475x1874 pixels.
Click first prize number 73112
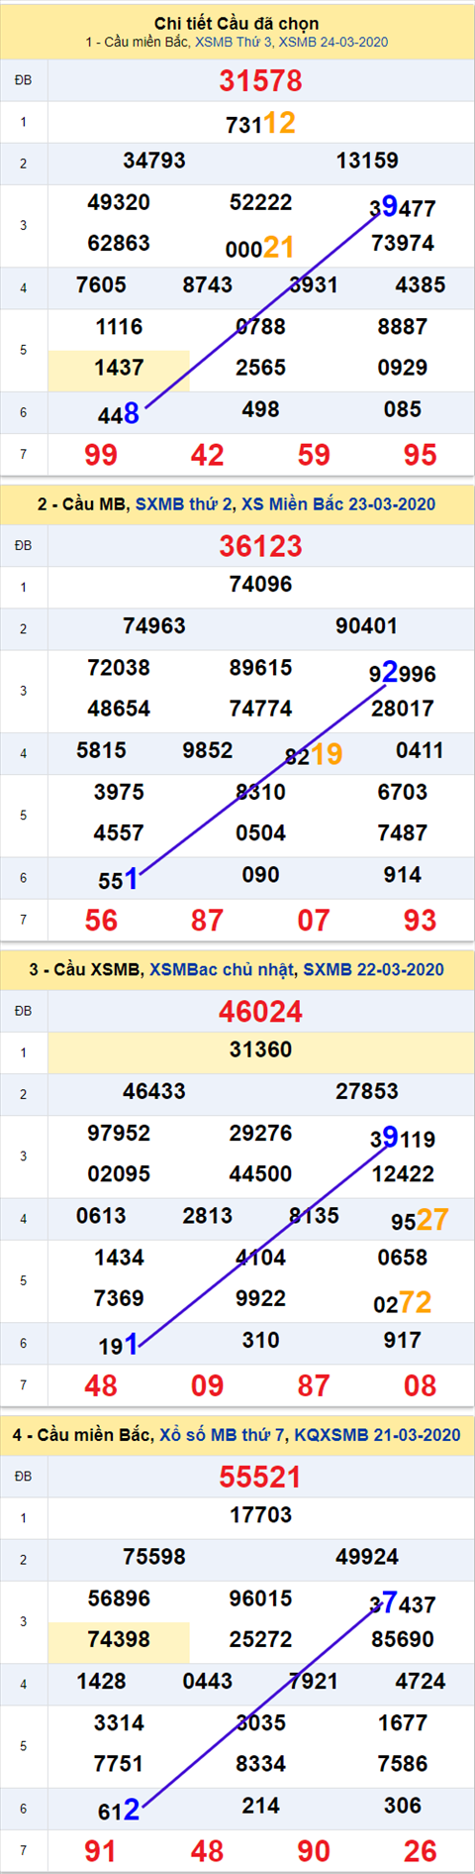[x=260, y=123]
